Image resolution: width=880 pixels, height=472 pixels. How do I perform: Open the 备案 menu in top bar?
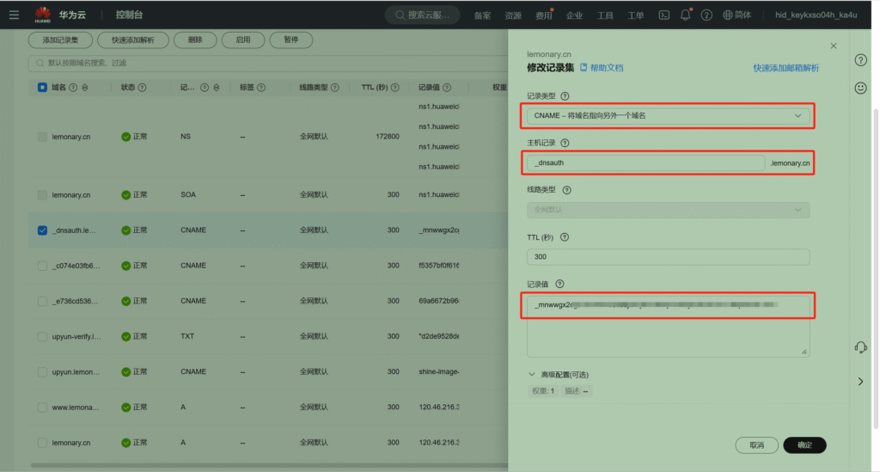pyautogui.click(x=483, y=15)
